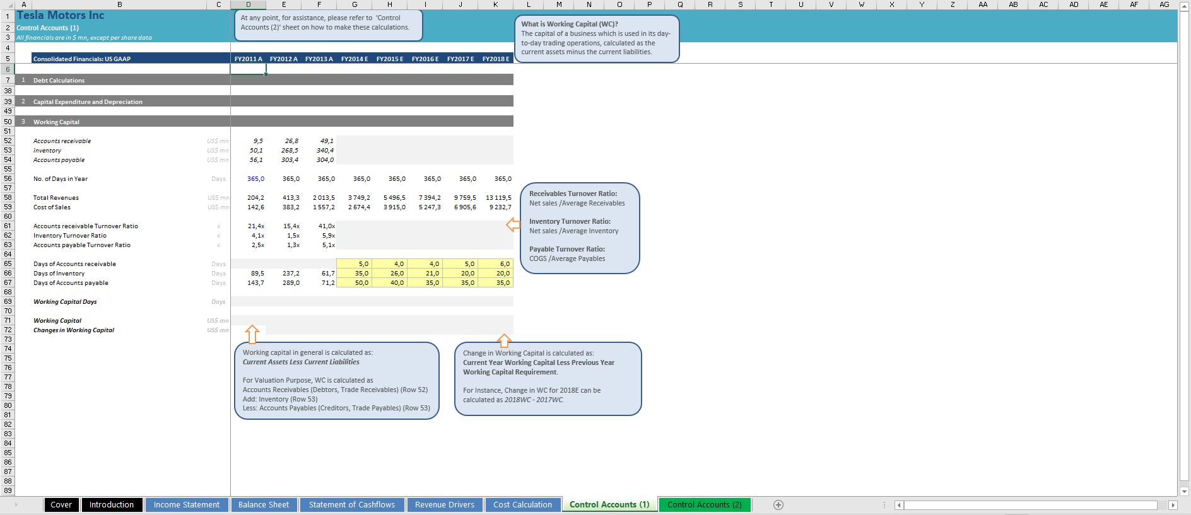Select the blue 365,0 FY2011 cell

(x=249, y=179)
